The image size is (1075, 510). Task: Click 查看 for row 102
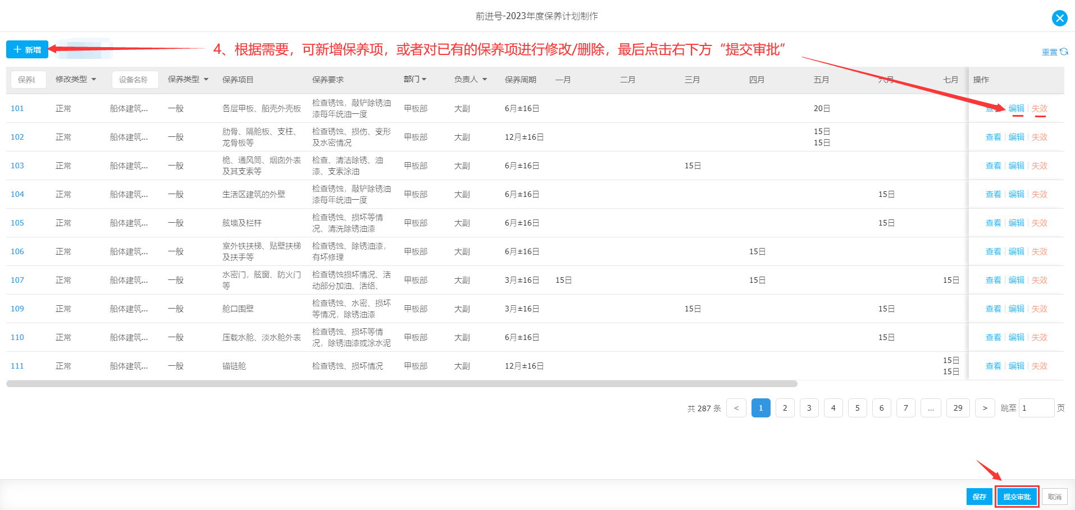994,137
